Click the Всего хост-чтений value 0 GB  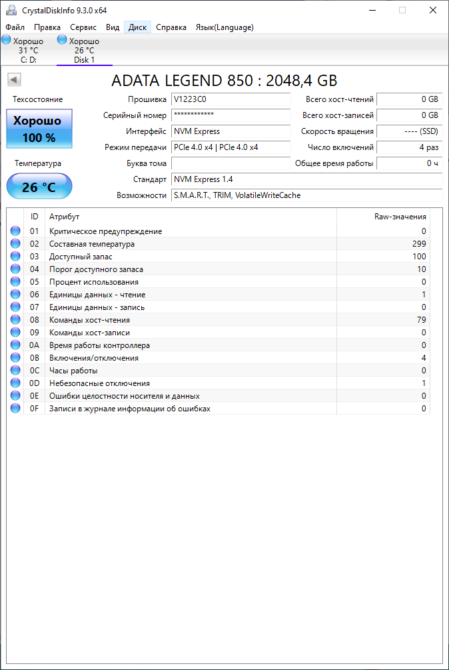click(x=410, y=99)
